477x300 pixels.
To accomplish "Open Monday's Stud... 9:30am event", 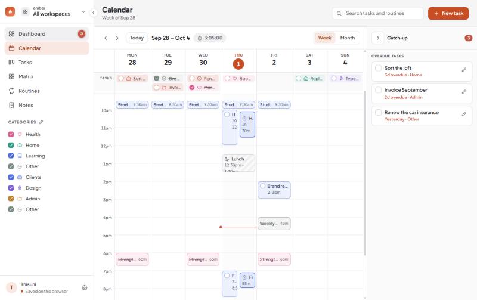I will click(132, 104).
